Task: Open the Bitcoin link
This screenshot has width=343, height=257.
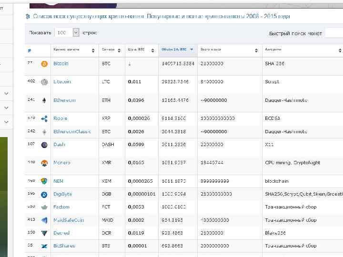Action: [x=61, y=64]
